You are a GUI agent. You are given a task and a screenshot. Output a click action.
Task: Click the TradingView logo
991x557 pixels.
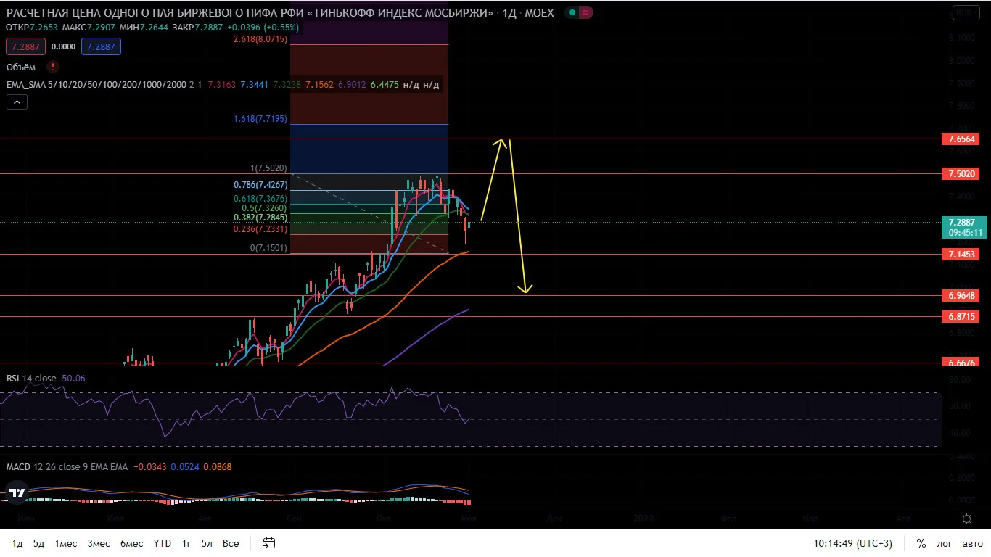pos(17,493)
